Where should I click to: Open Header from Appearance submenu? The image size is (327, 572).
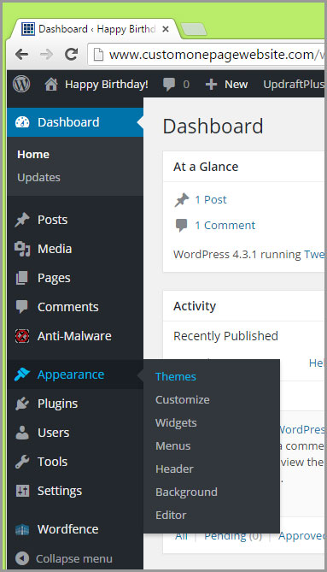click(174, 469)
